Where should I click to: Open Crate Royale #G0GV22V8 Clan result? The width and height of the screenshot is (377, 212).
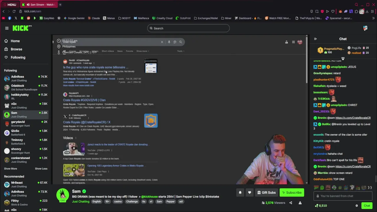pyautogui.click(x=84, y=100)
